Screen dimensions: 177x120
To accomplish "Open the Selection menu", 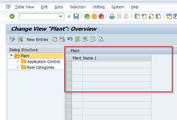I will 78,7.
